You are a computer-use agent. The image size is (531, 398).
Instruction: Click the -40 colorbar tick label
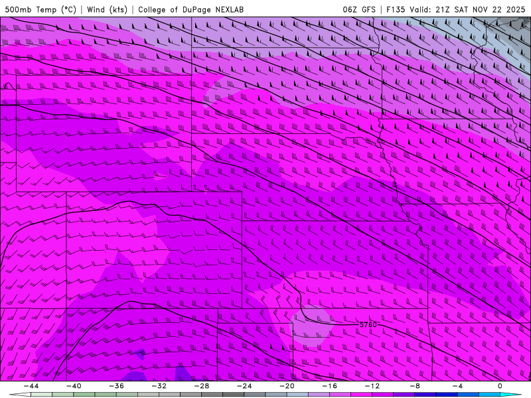click(74, 386)
